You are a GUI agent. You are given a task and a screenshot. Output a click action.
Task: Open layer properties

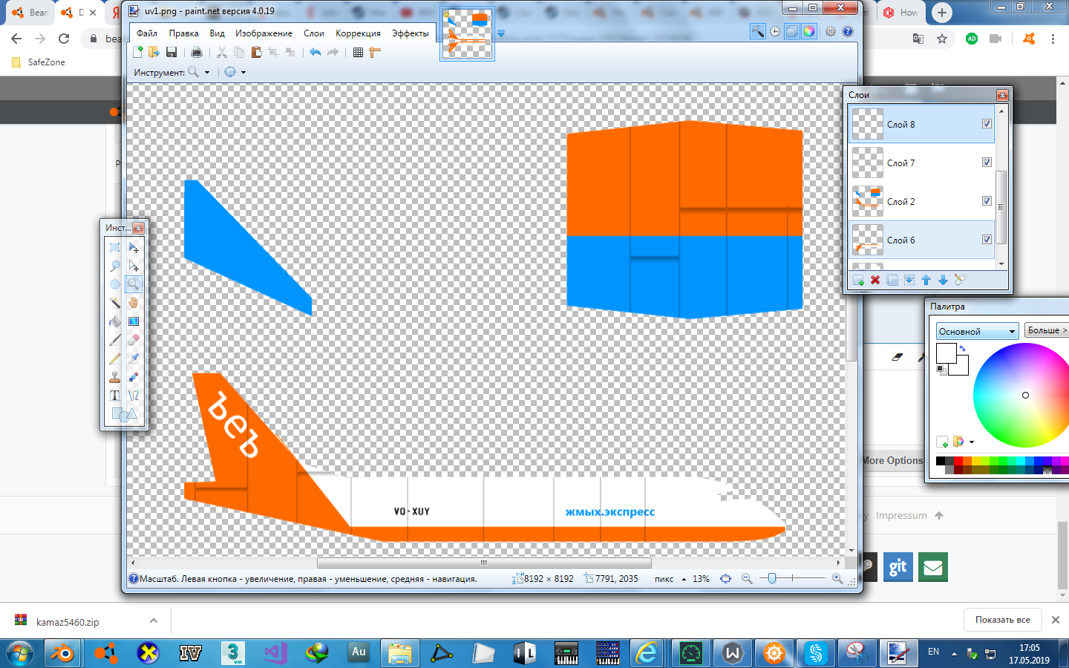coord(960,280)
